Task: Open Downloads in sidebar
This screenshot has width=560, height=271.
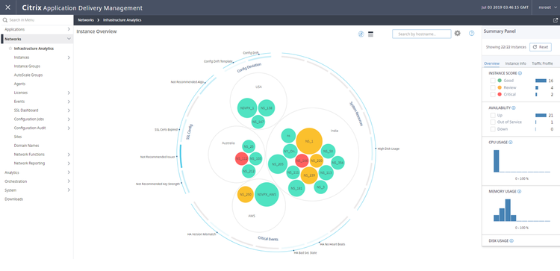Action: click(13, 199)
